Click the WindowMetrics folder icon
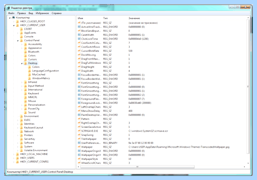Viewport: 257px width, 180px height. [x=29, y=78]
